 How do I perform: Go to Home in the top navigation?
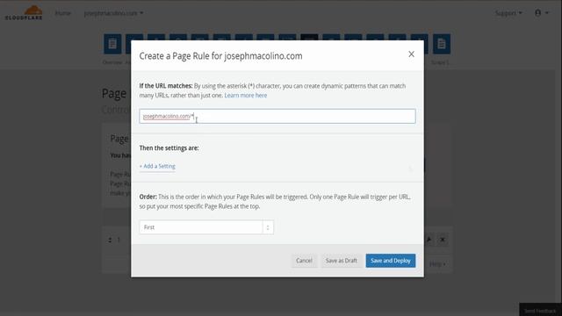(62, 13)
